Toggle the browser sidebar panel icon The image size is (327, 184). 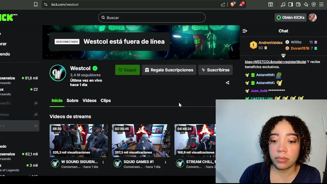coord(290,4)
